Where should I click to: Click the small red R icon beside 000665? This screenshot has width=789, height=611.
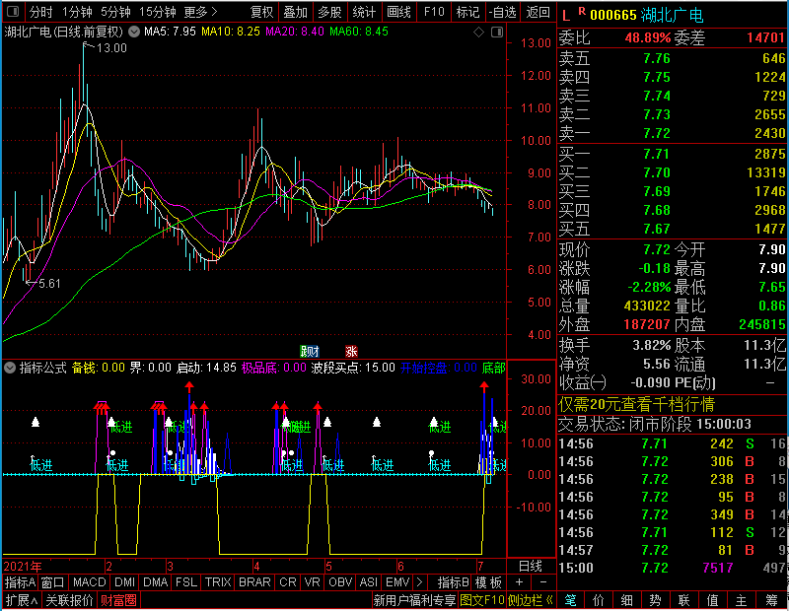click(582, 11)
